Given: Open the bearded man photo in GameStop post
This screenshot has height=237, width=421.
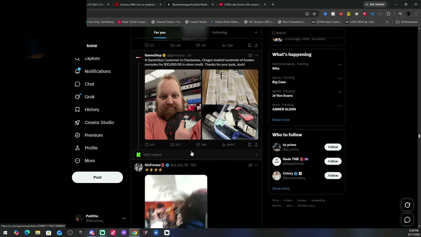Looking at the screenshot, I should pyautogui.click(x=173, y=105).
